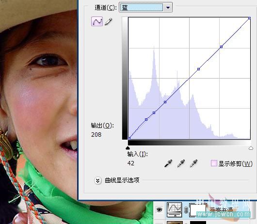Click the curves layer mask thumbnail
Screen dimensions: 257x224
coord(198,210)
